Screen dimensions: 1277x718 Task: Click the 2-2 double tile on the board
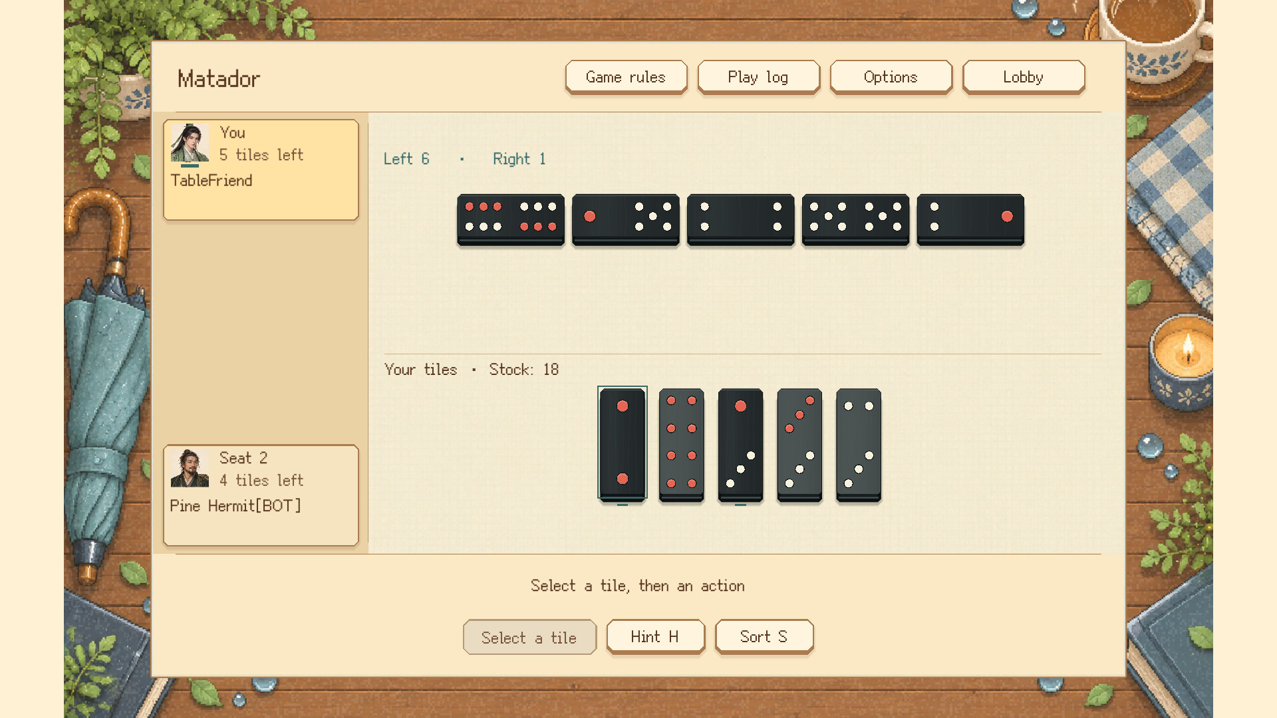[741, 220]
